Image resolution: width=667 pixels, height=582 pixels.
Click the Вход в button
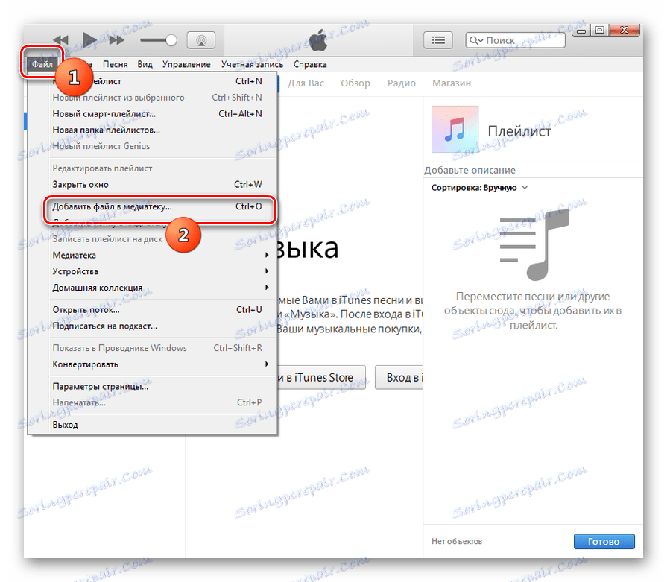[x=399, y=377]
